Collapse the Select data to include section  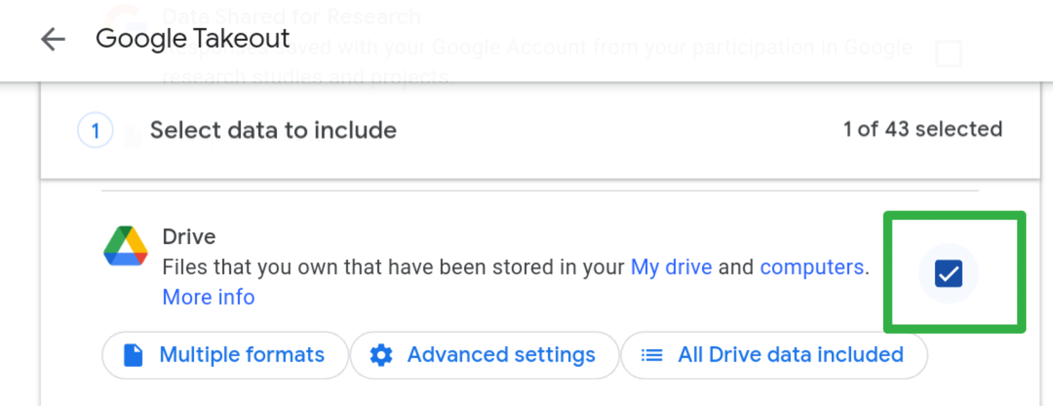(x=540, y=130)
